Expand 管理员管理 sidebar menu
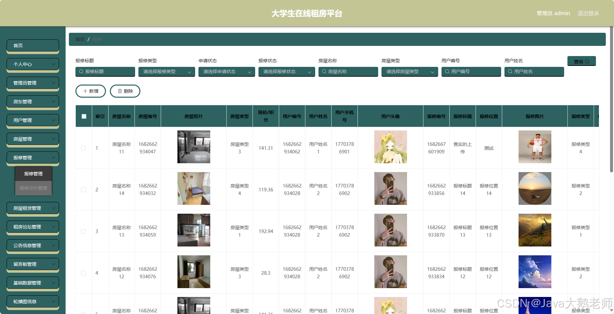This screenshot has width=614, height=314. click(x=33, y=83)
